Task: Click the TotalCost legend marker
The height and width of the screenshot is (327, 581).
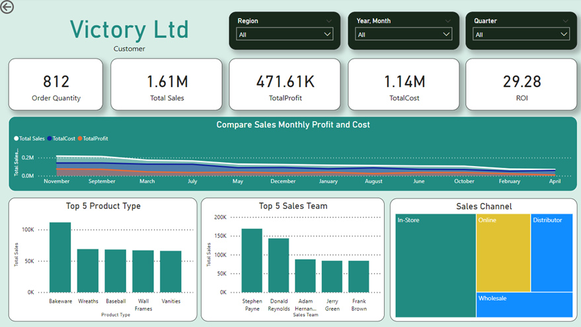Action: tap(50, 139)
